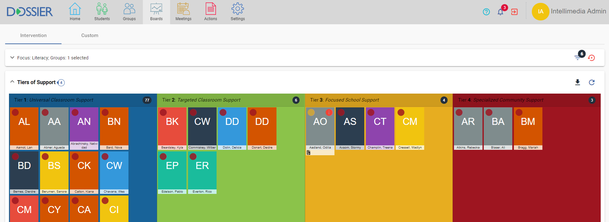Expand the Focus: Literacy filter panel
The image size is (609, 222).
pos(12,58)
